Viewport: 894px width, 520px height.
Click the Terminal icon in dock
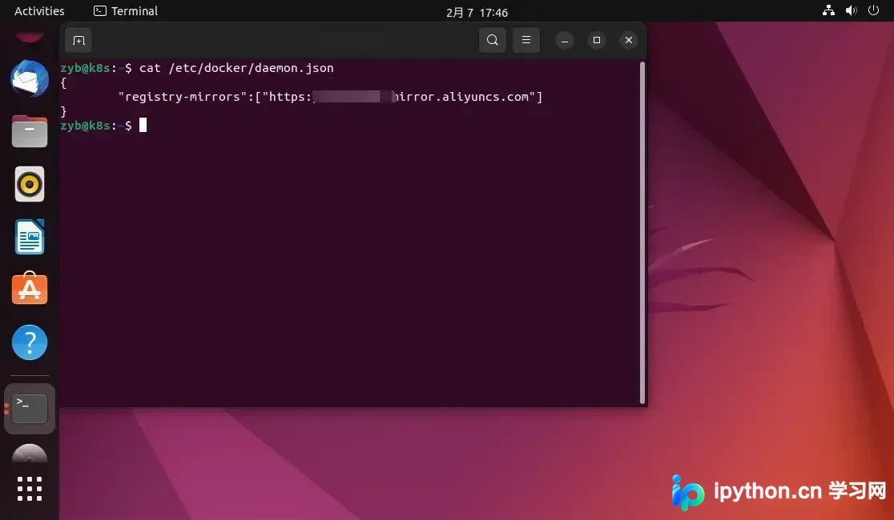[30, 408]
